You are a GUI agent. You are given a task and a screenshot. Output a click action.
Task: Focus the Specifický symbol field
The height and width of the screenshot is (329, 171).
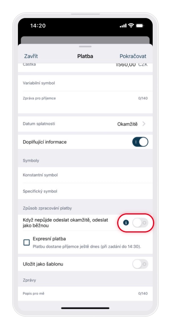(85, 192)
